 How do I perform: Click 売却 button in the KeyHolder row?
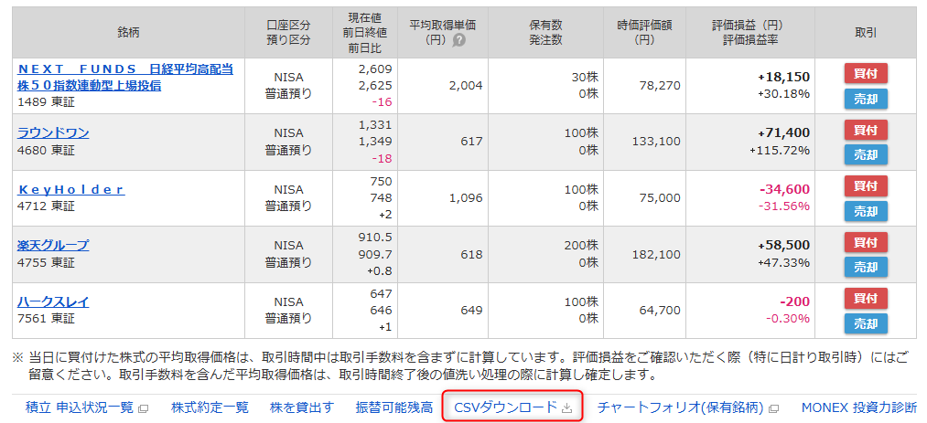[x=866, y=211]
